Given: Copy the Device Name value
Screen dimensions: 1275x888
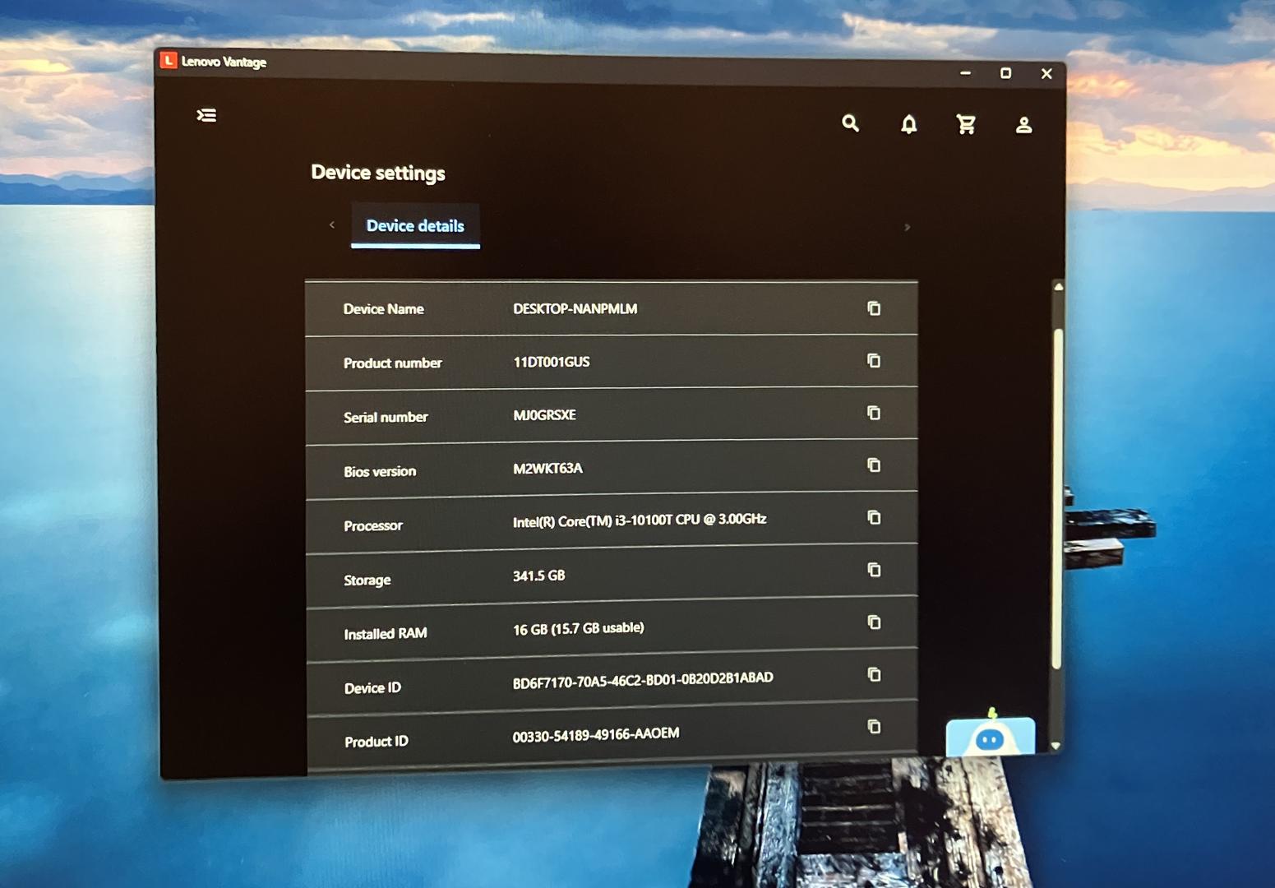Looking at the screenshot, I should click(874, 308).
